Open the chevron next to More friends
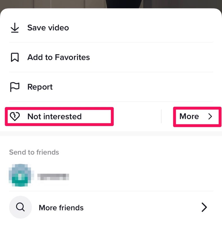 204,207
